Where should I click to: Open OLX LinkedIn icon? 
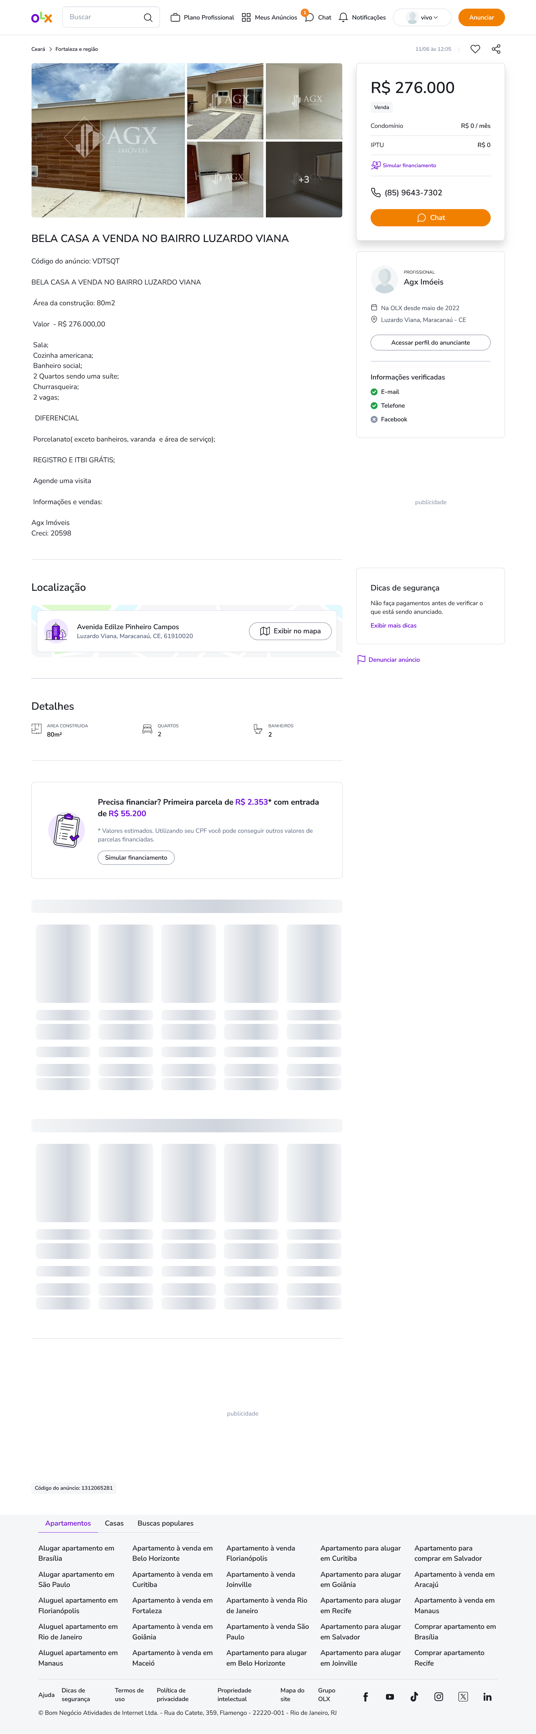tap(487, 1697)
